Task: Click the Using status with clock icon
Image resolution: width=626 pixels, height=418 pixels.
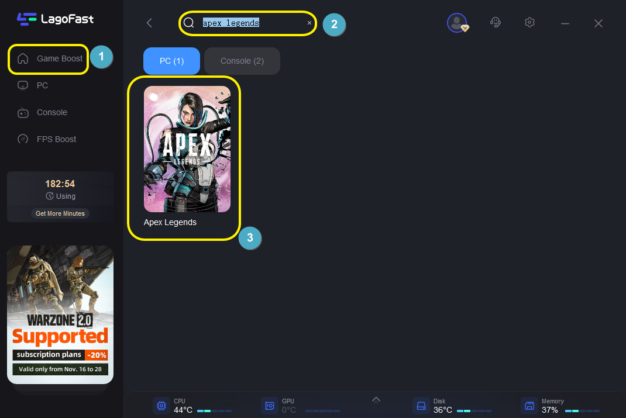Action: tap(60, 196)
